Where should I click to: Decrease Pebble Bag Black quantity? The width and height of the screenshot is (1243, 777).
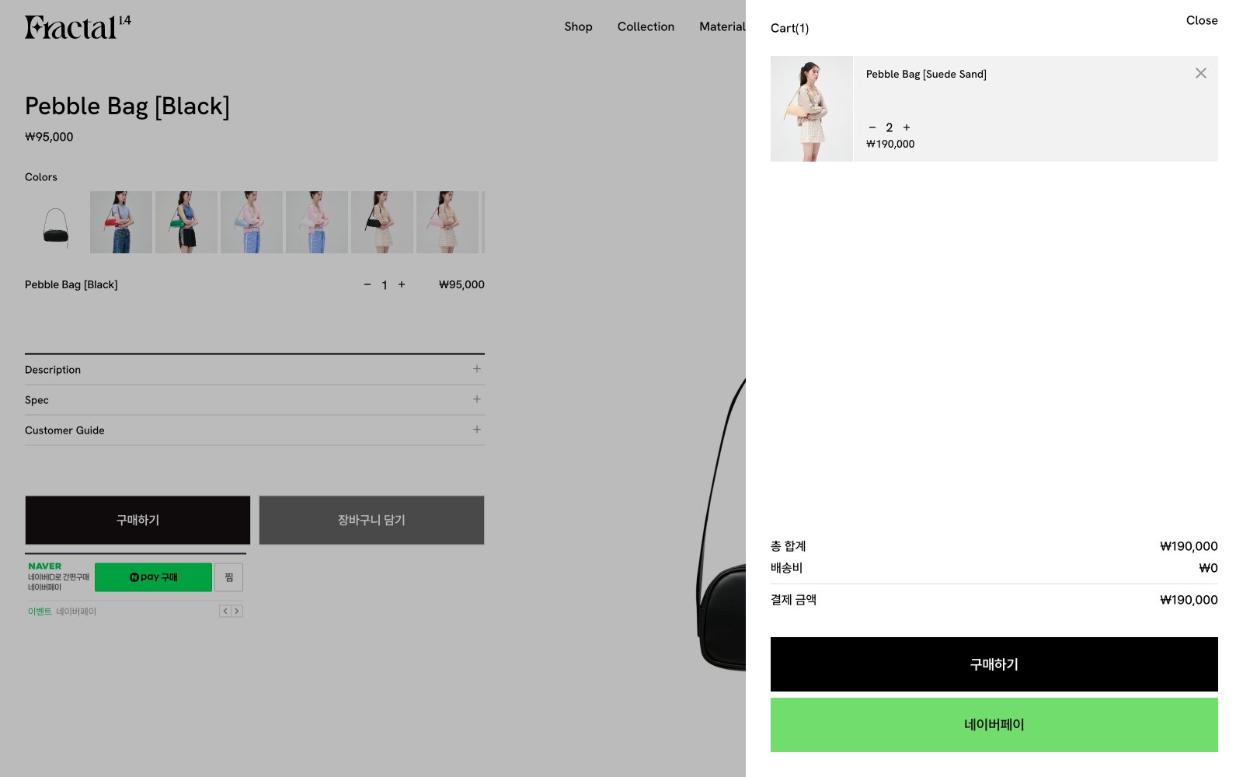pyautogui.click(x=367, y=284)
